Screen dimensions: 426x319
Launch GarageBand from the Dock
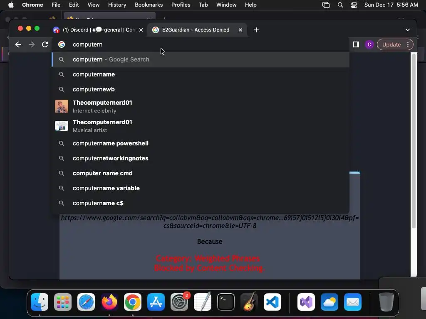click(x=249, y=302)
